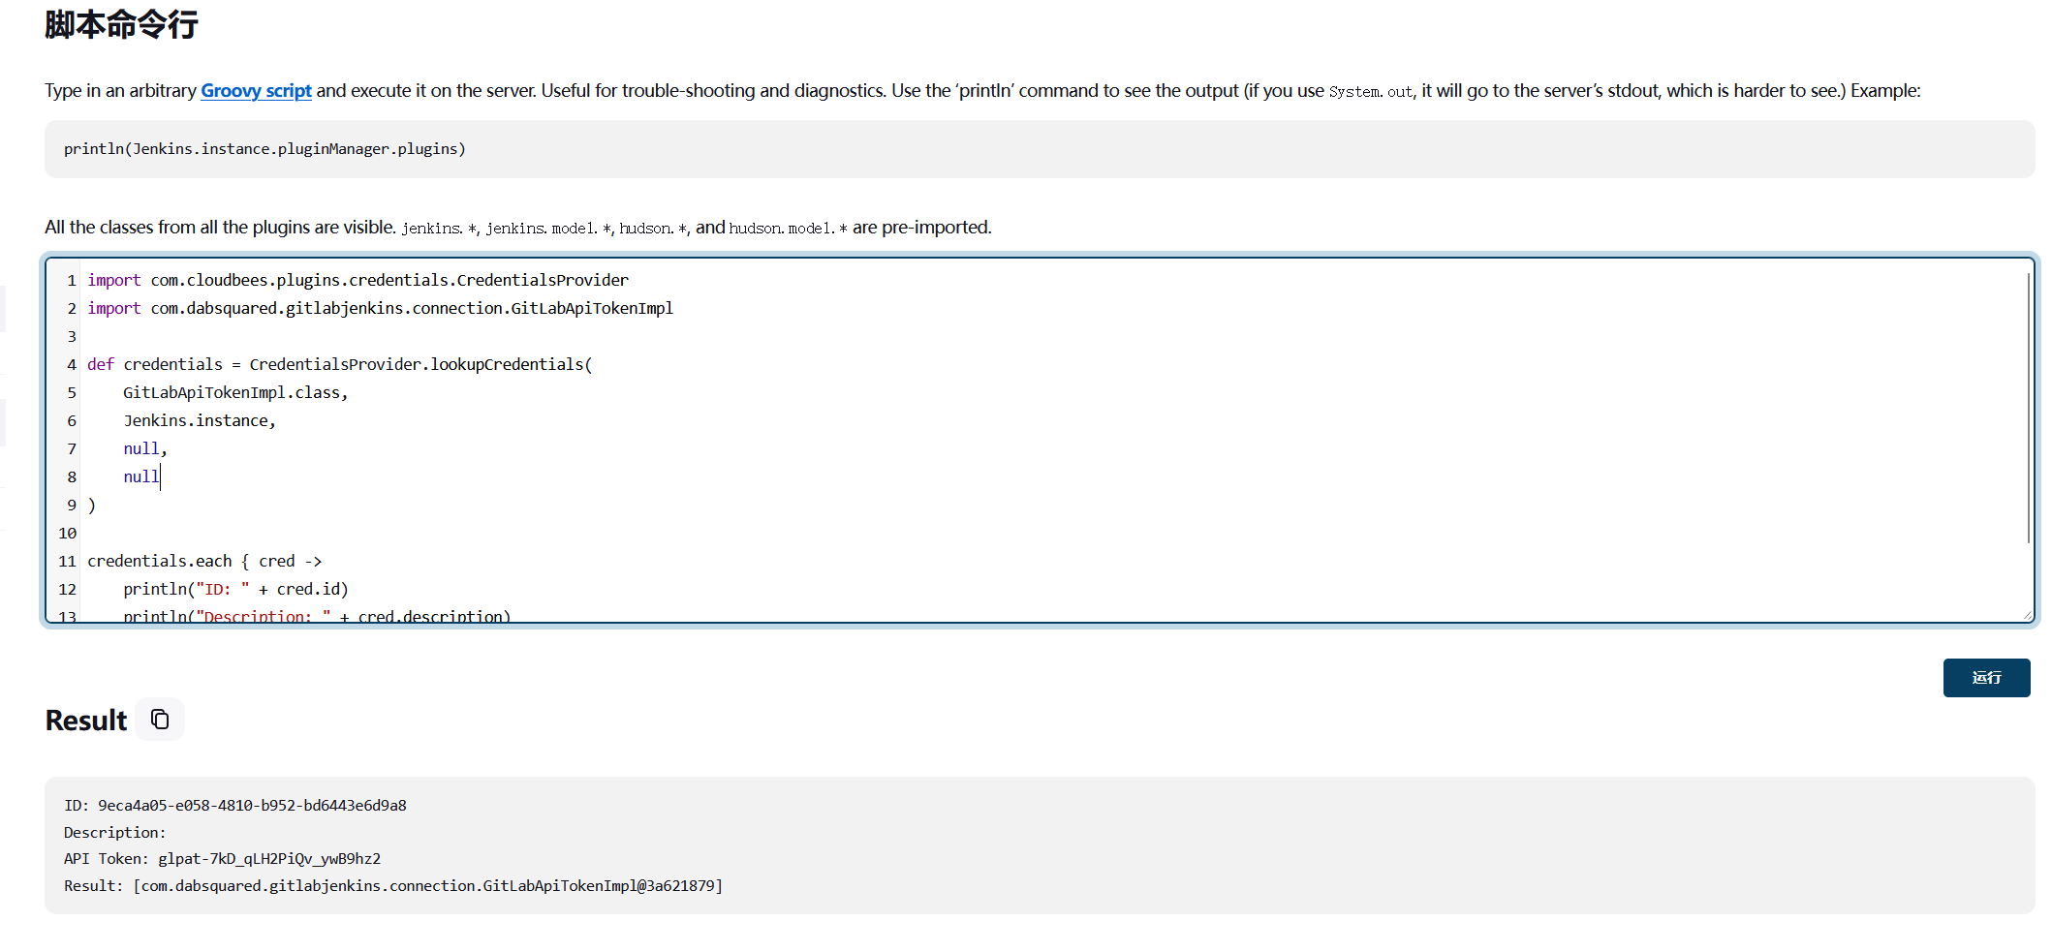2052x952 pixels.
Task: Click the println "ID: " line in editor
Action: (x=234, y=590)
